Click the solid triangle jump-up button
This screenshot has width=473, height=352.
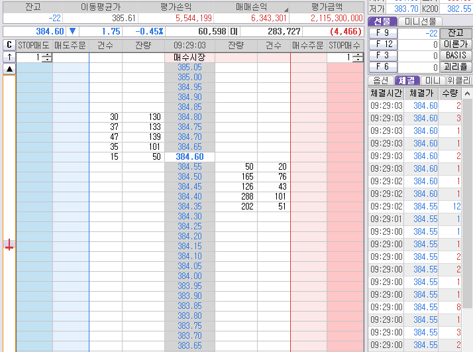tap(9, 69)
